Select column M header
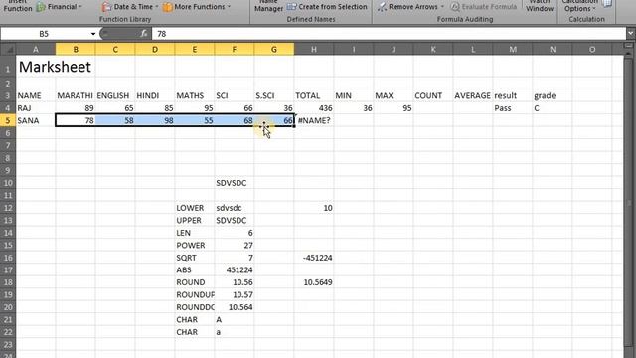Screen dimensions: 636x358 point(513,49)
